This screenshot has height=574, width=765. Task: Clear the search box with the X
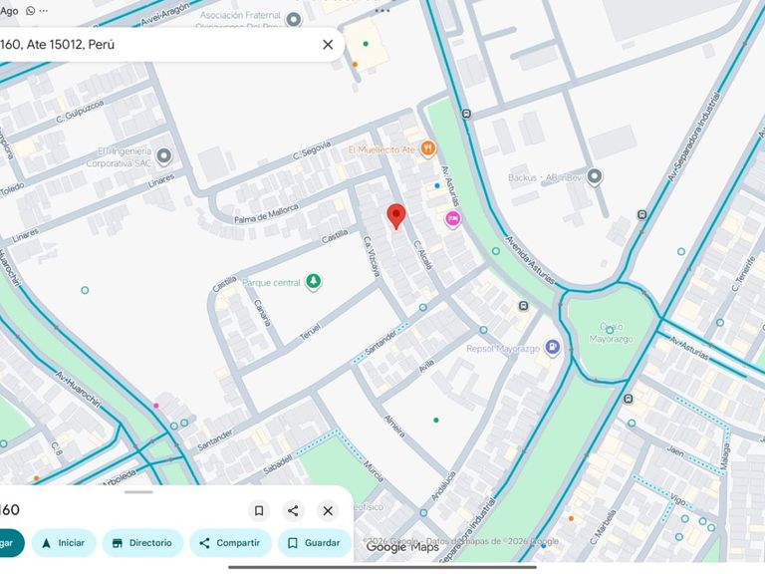328,45
